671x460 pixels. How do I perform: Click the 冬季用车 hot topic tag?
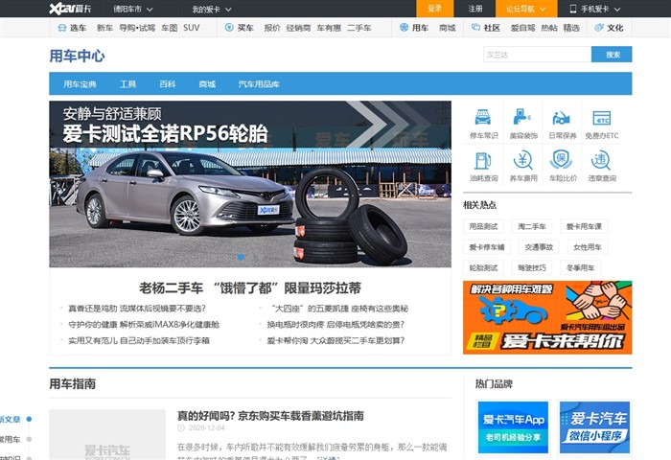[x=581, y=268]
